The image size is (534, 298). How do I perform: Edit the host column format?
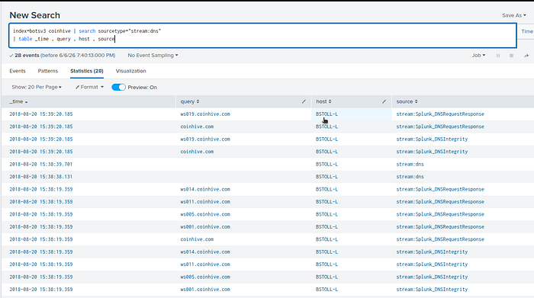coord(384,101)
